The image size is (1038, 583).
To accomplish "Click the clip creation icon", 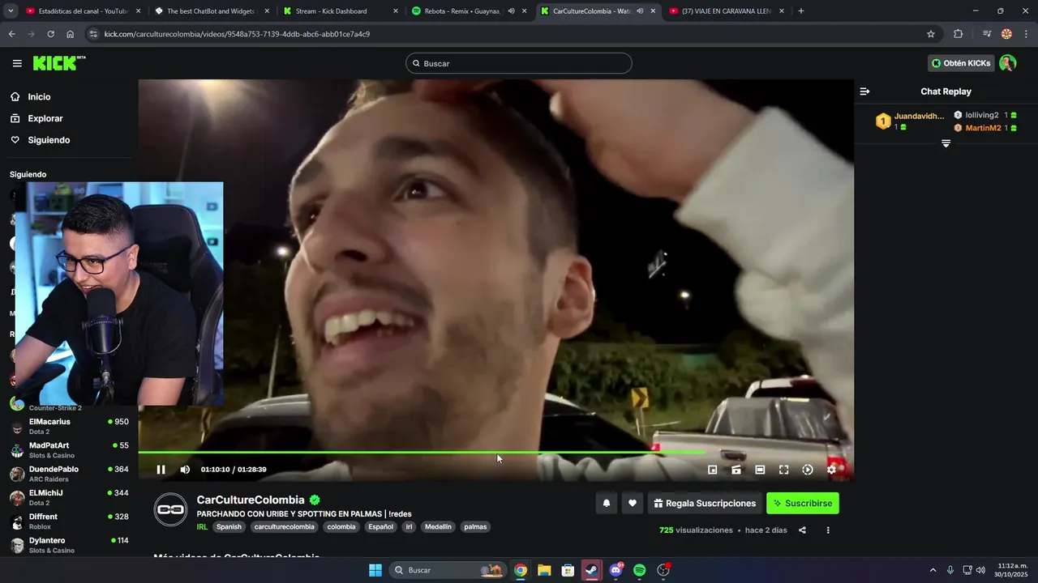I will click(x=736, y=470).
